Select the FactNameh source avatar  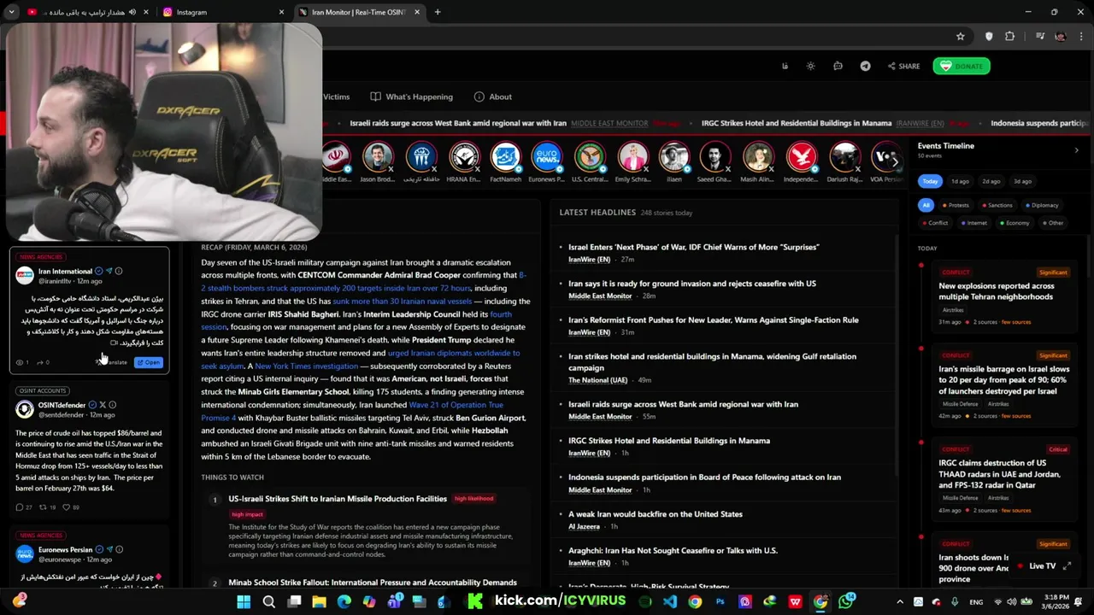click(x=505, y=157)
